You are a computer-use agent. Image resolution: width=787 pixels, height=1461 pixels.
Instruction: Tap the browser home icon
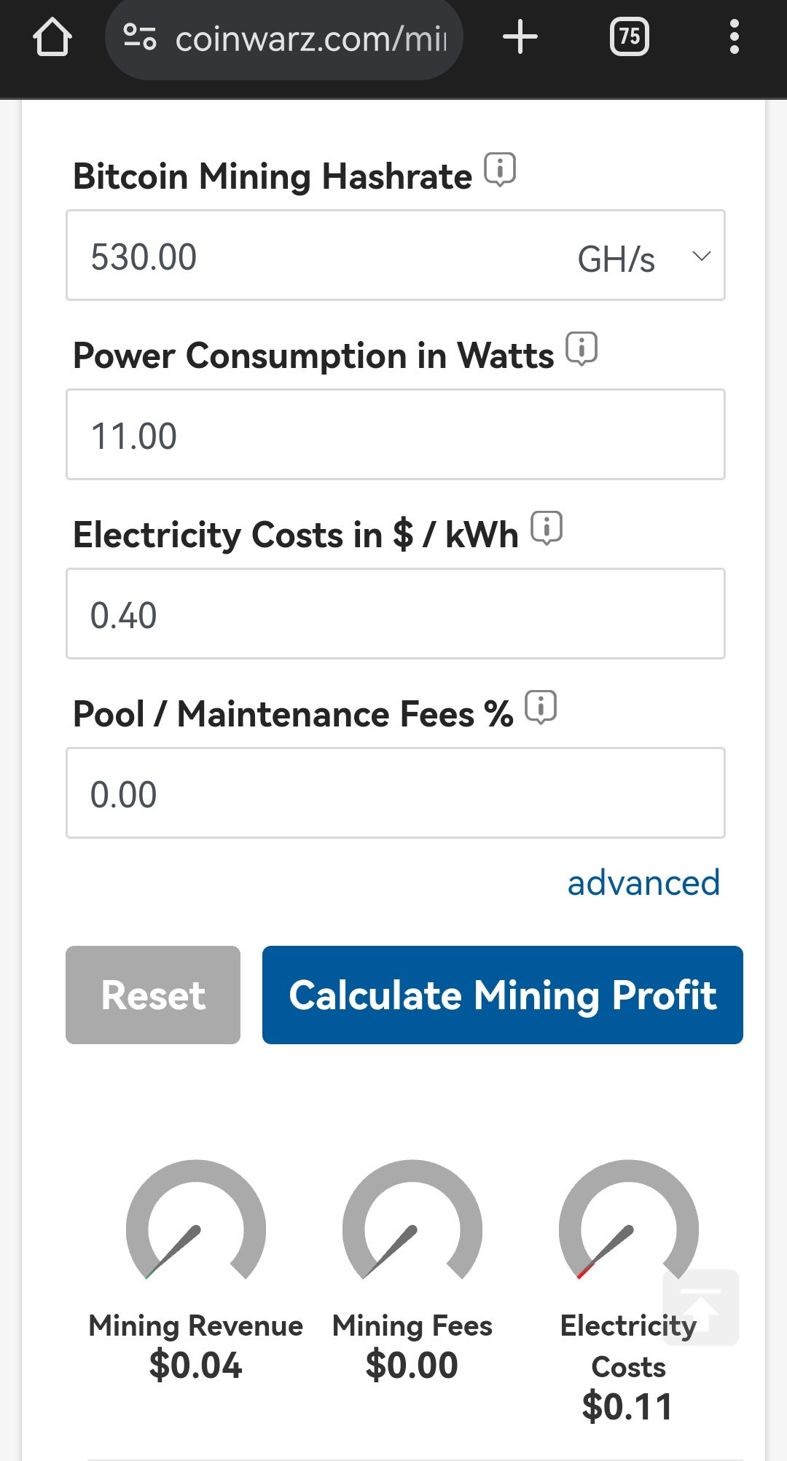(x=52, y=37)
